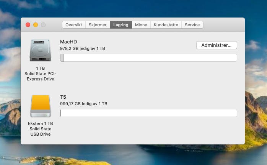
Task: Go to the Minne tab
Action: [x=141, y=25]
